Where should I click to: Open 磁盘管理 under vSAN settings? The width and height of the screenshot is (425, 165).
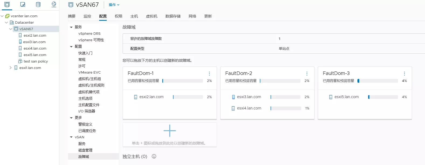coord(85,150)
